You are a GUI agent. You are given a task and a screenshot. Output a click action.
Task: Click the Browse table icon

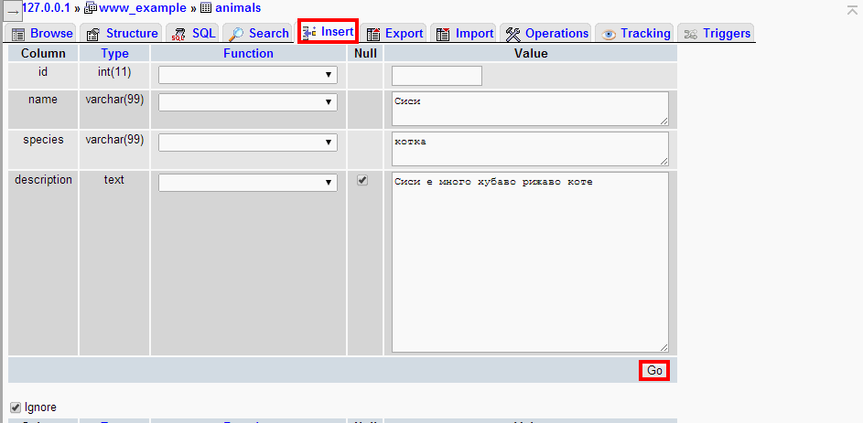[18, 34]
